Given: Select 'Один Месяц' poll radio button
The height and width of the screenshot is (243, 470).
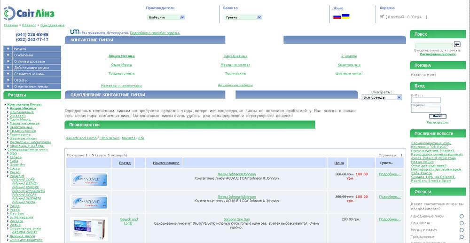Looking at the screenshot, I should (x=462, y=223).
